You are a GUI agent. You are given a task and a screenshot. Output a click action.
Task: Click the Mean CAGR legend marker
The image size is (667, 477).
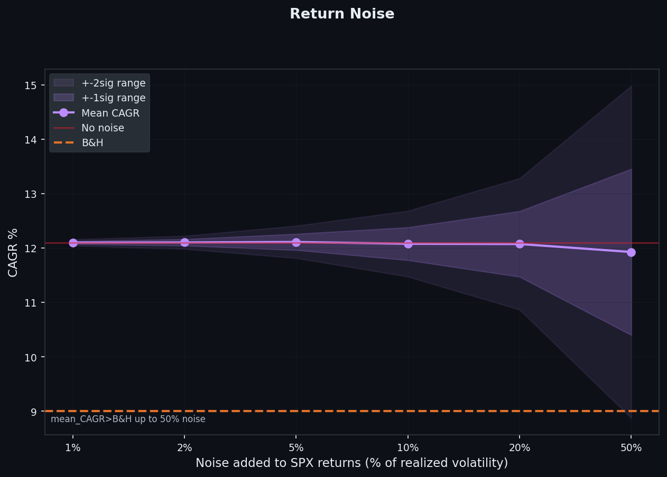coord(63,112)
